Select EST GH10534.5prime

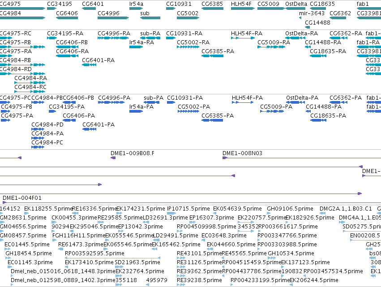pyautogui.click(x=291, y=253)
